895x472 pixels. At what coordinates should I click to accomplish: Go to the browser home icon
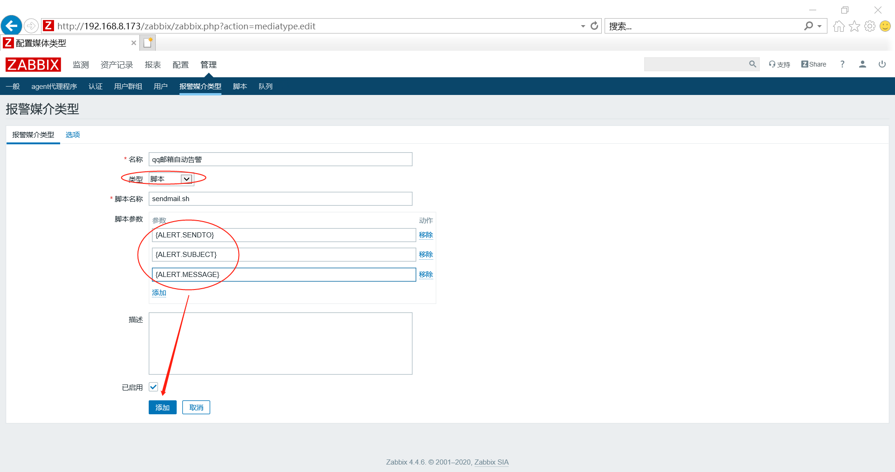coord(839,26)
